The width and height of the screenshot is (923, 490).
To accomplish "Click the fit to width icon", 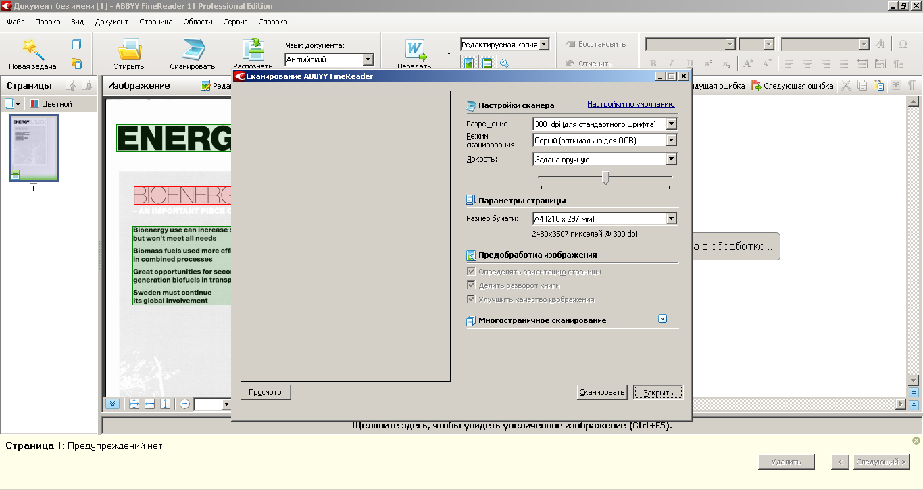I will (149, 403).
